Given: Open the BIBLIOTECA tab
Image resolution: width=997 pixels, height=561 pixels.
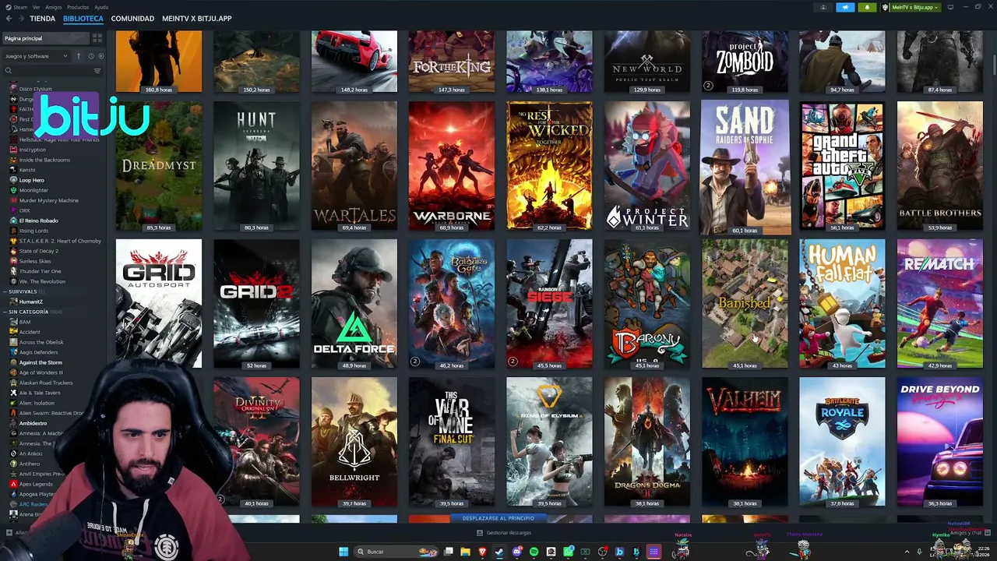Looking at the screenshot, I should click(83, 18).
